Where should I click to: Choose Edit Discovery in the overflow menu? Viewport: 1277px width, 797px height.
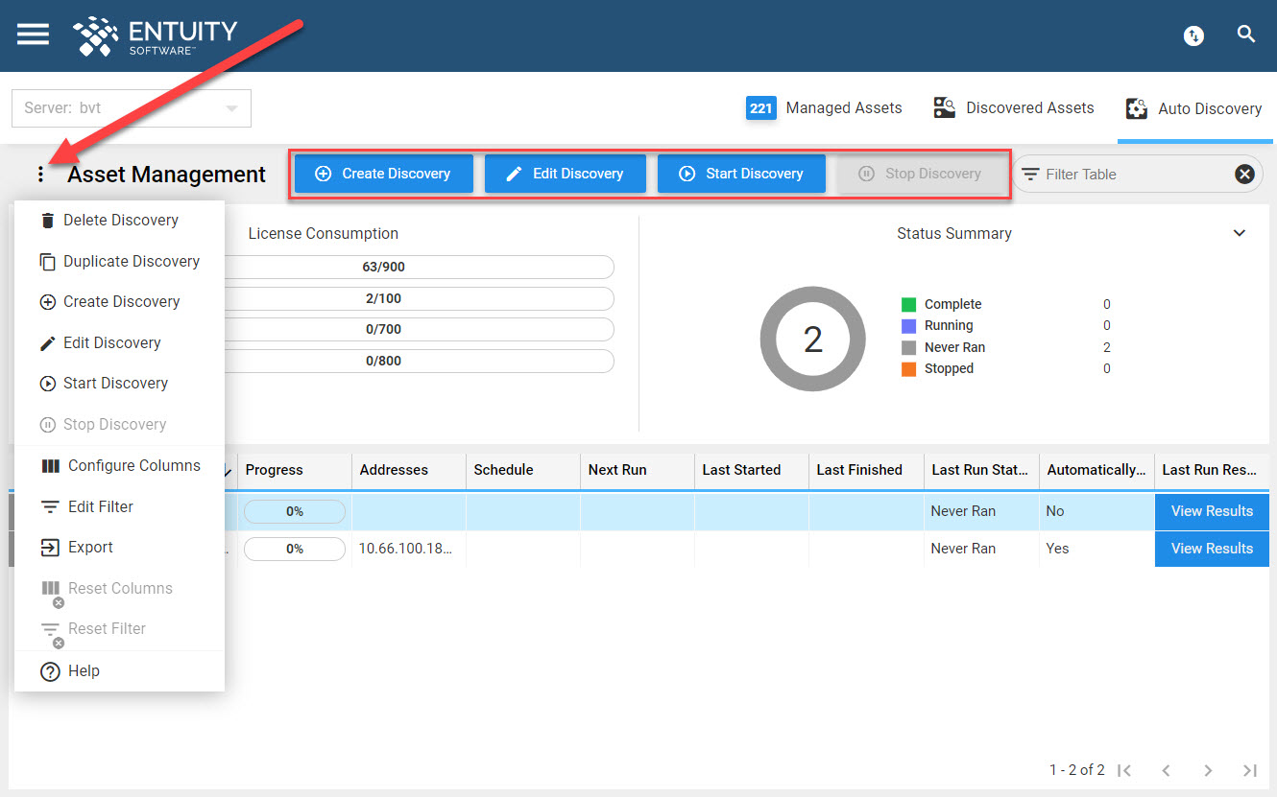119,343
